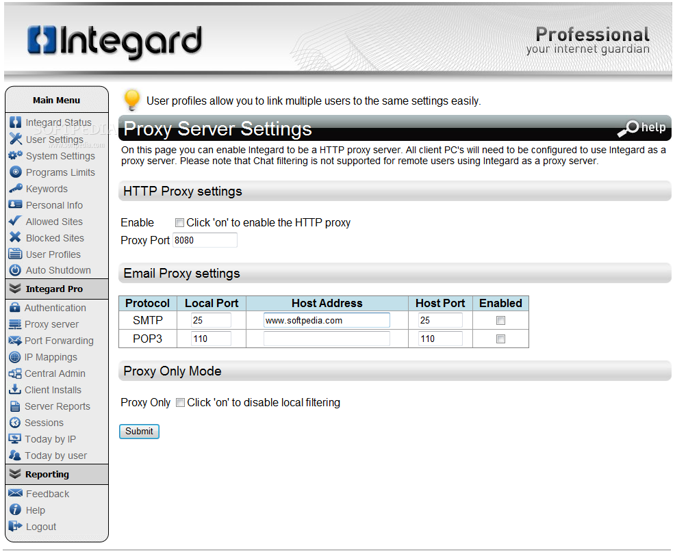The height and width of the screenshot is (554, 675).
Task: Click the User Profiles icon
Action: click(x=16, y=254)
